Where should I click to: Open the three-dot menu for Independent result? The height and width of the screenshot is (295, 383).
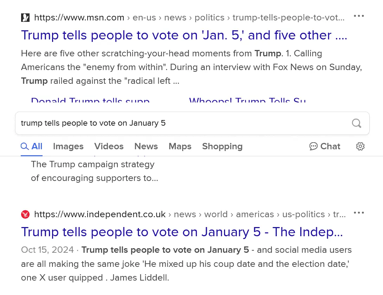coord(359,213)
